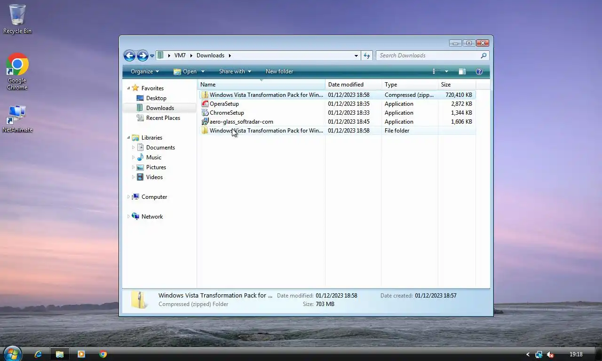Expand the Pictures library
This screenshot has height=361, width=602.
pyautogui.click(x=133, y=167)
